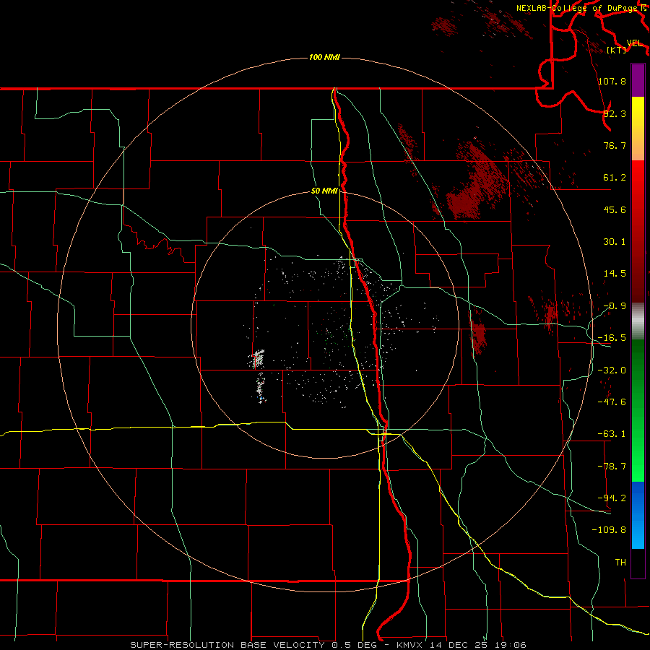This screenshot has height=650, width=650.
Task: Select the -16.5 scale value
Action: [x=612, y=338]
